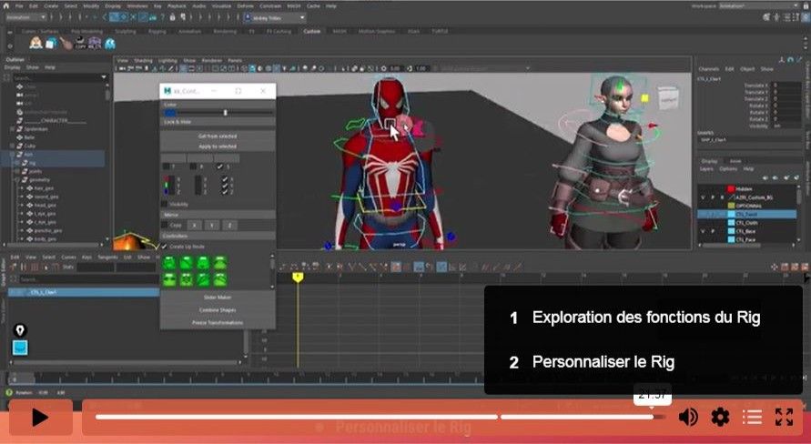Adjust the Color slider in controller tool

225,113
